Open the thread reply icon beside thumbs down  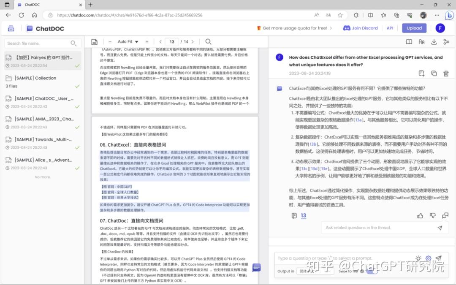[x=445, y=215]
